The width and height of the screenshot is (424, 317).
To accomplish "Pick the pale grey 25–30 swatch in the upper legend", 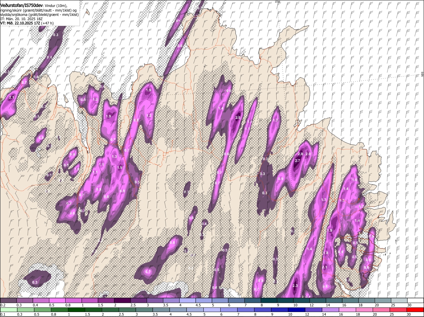I will [x=399, y=300].
